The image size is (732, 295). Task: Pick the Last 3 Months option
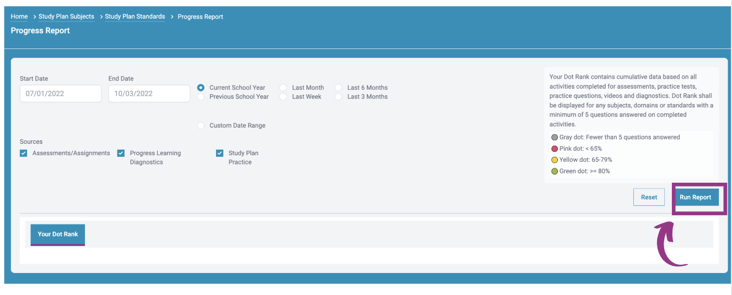(338, 96)
